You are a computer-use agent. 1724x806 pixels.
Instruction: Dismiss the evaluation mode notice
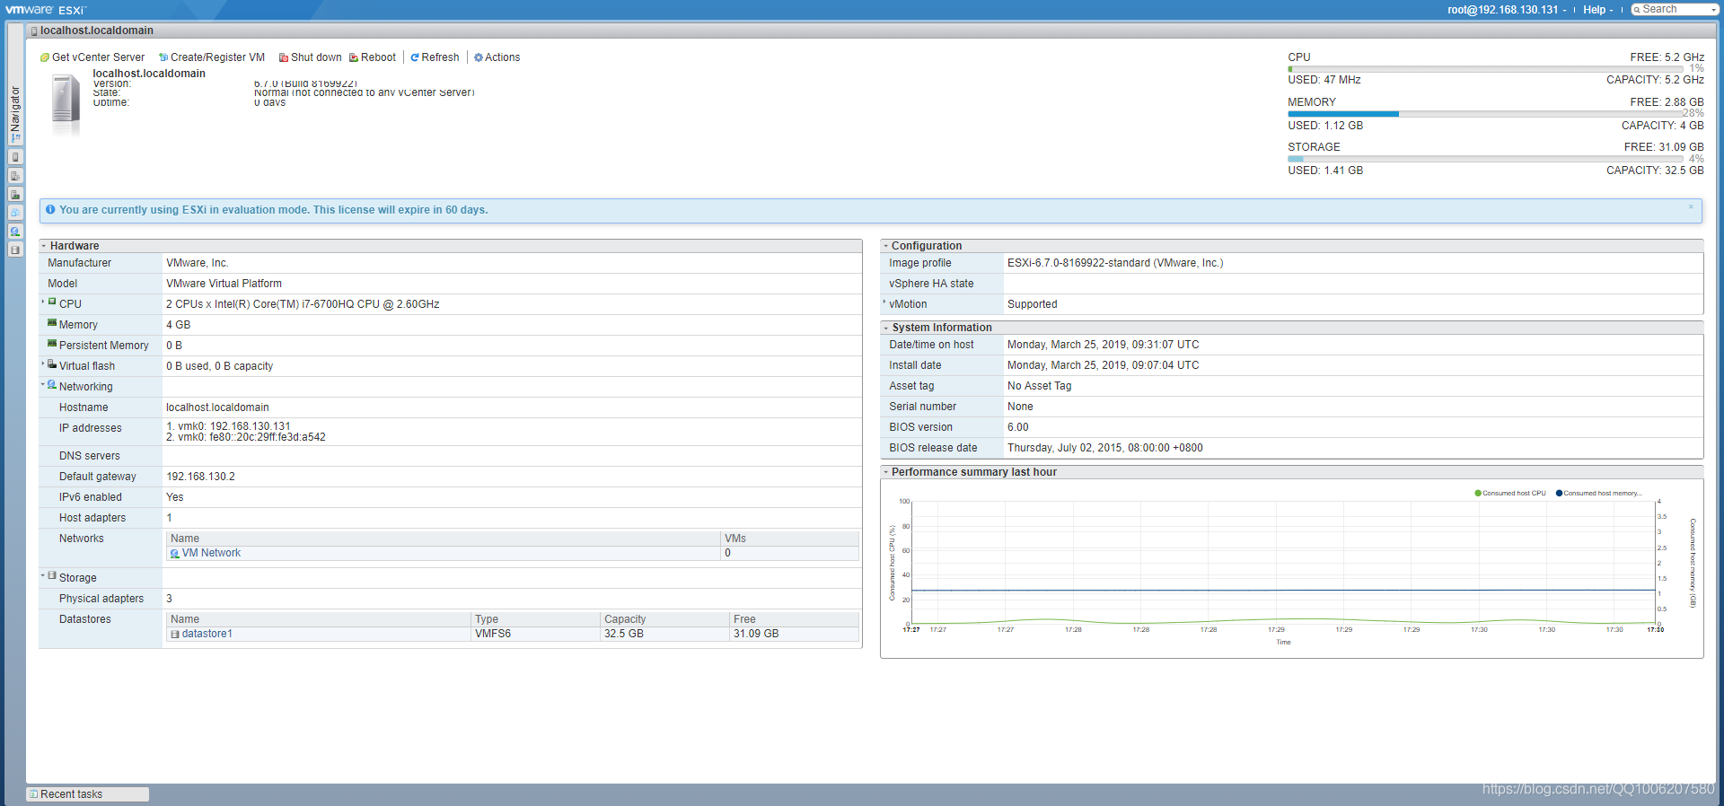(x=1691, y=207)
